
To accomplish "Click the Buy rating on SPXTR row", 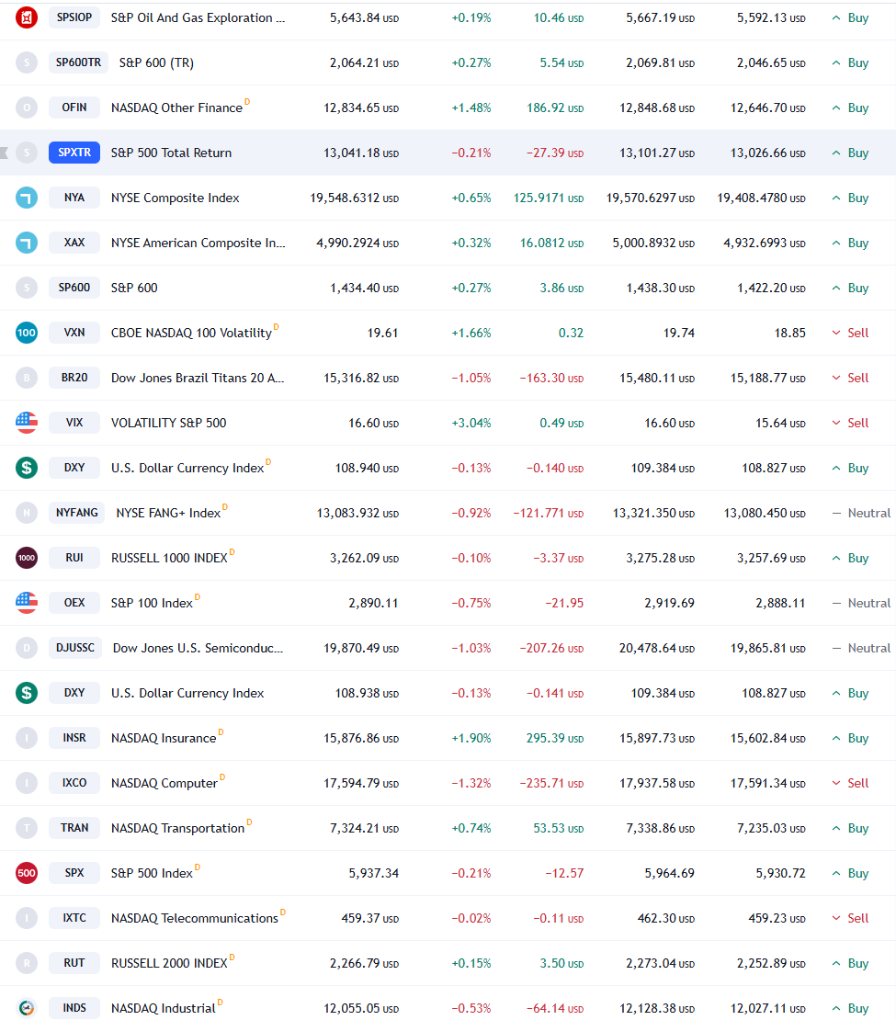I will pos(850,153).
